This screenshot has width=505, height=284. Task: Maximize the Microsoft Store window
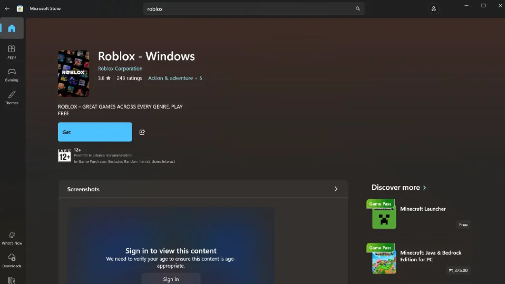(483, 5)
